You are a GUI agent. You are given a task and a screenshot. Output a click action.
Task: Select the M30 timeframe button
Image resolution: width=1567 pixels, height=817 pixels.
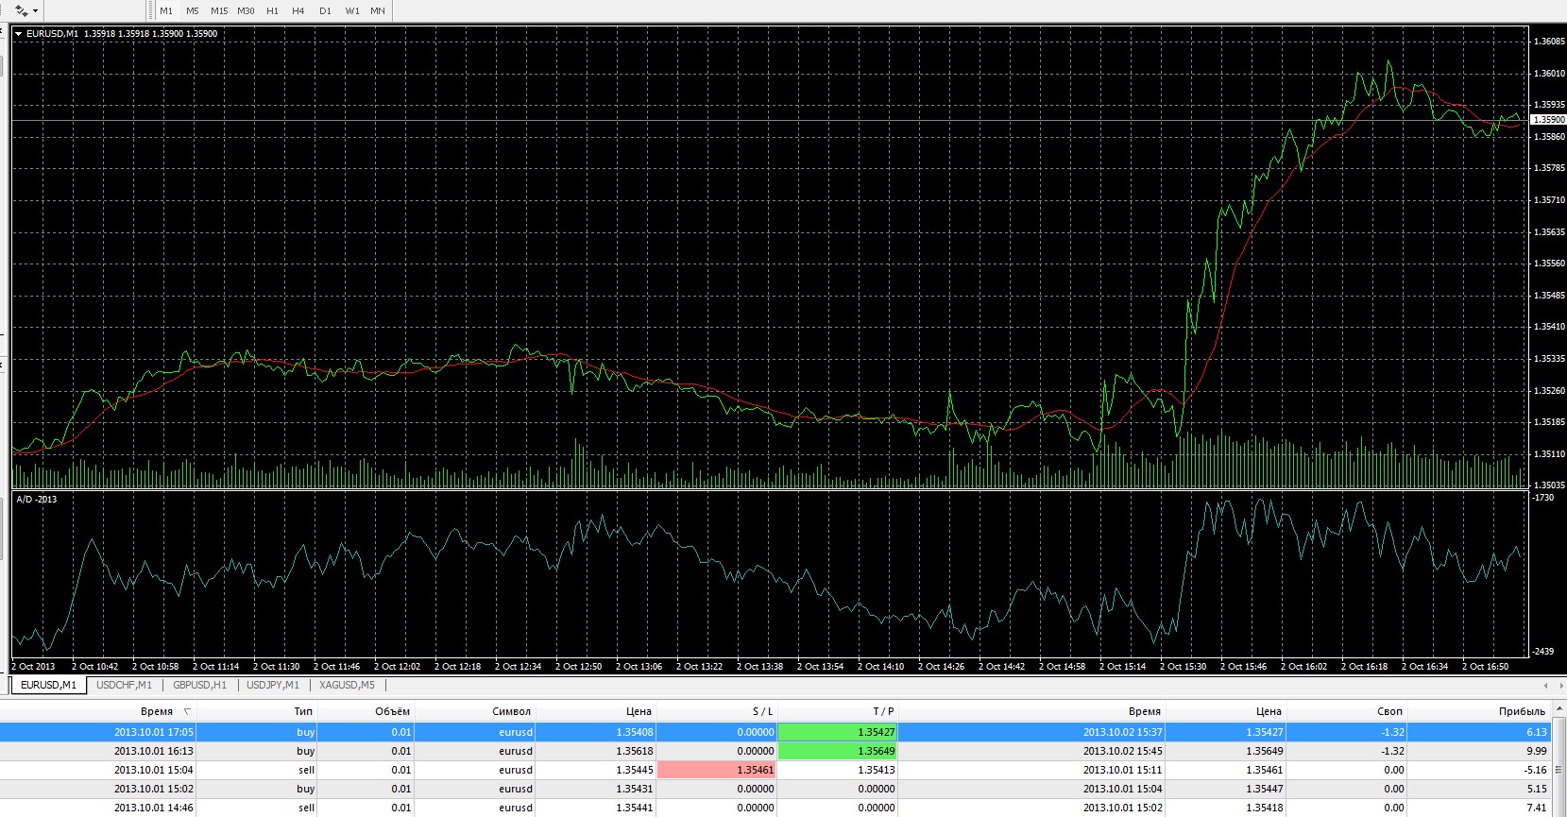click(x=246, y=10)
